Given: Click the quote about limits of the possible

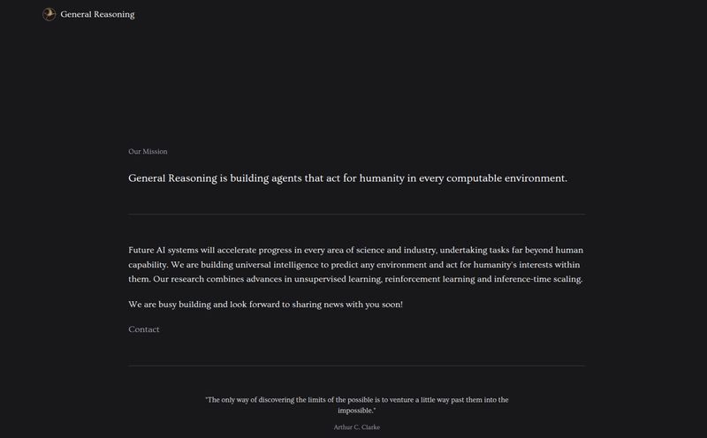Looking at the screenshot, I should click(357, 405).
